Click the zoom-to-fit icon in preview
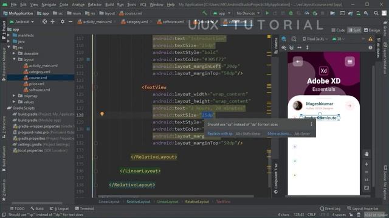Viewport: 389px width, 218px height. (x=367, y=188)
